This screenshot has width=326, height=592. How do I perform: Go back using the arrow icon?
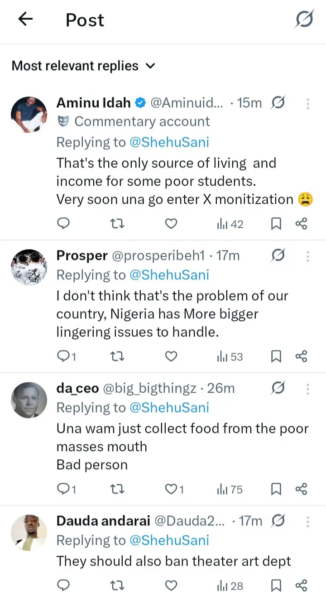[26, 19]
